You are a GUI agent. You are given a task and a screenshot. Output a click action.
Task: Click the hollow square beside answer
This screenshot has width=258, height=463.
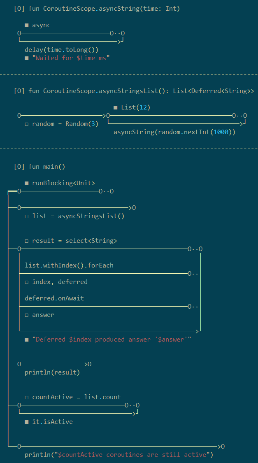[27, 315]
